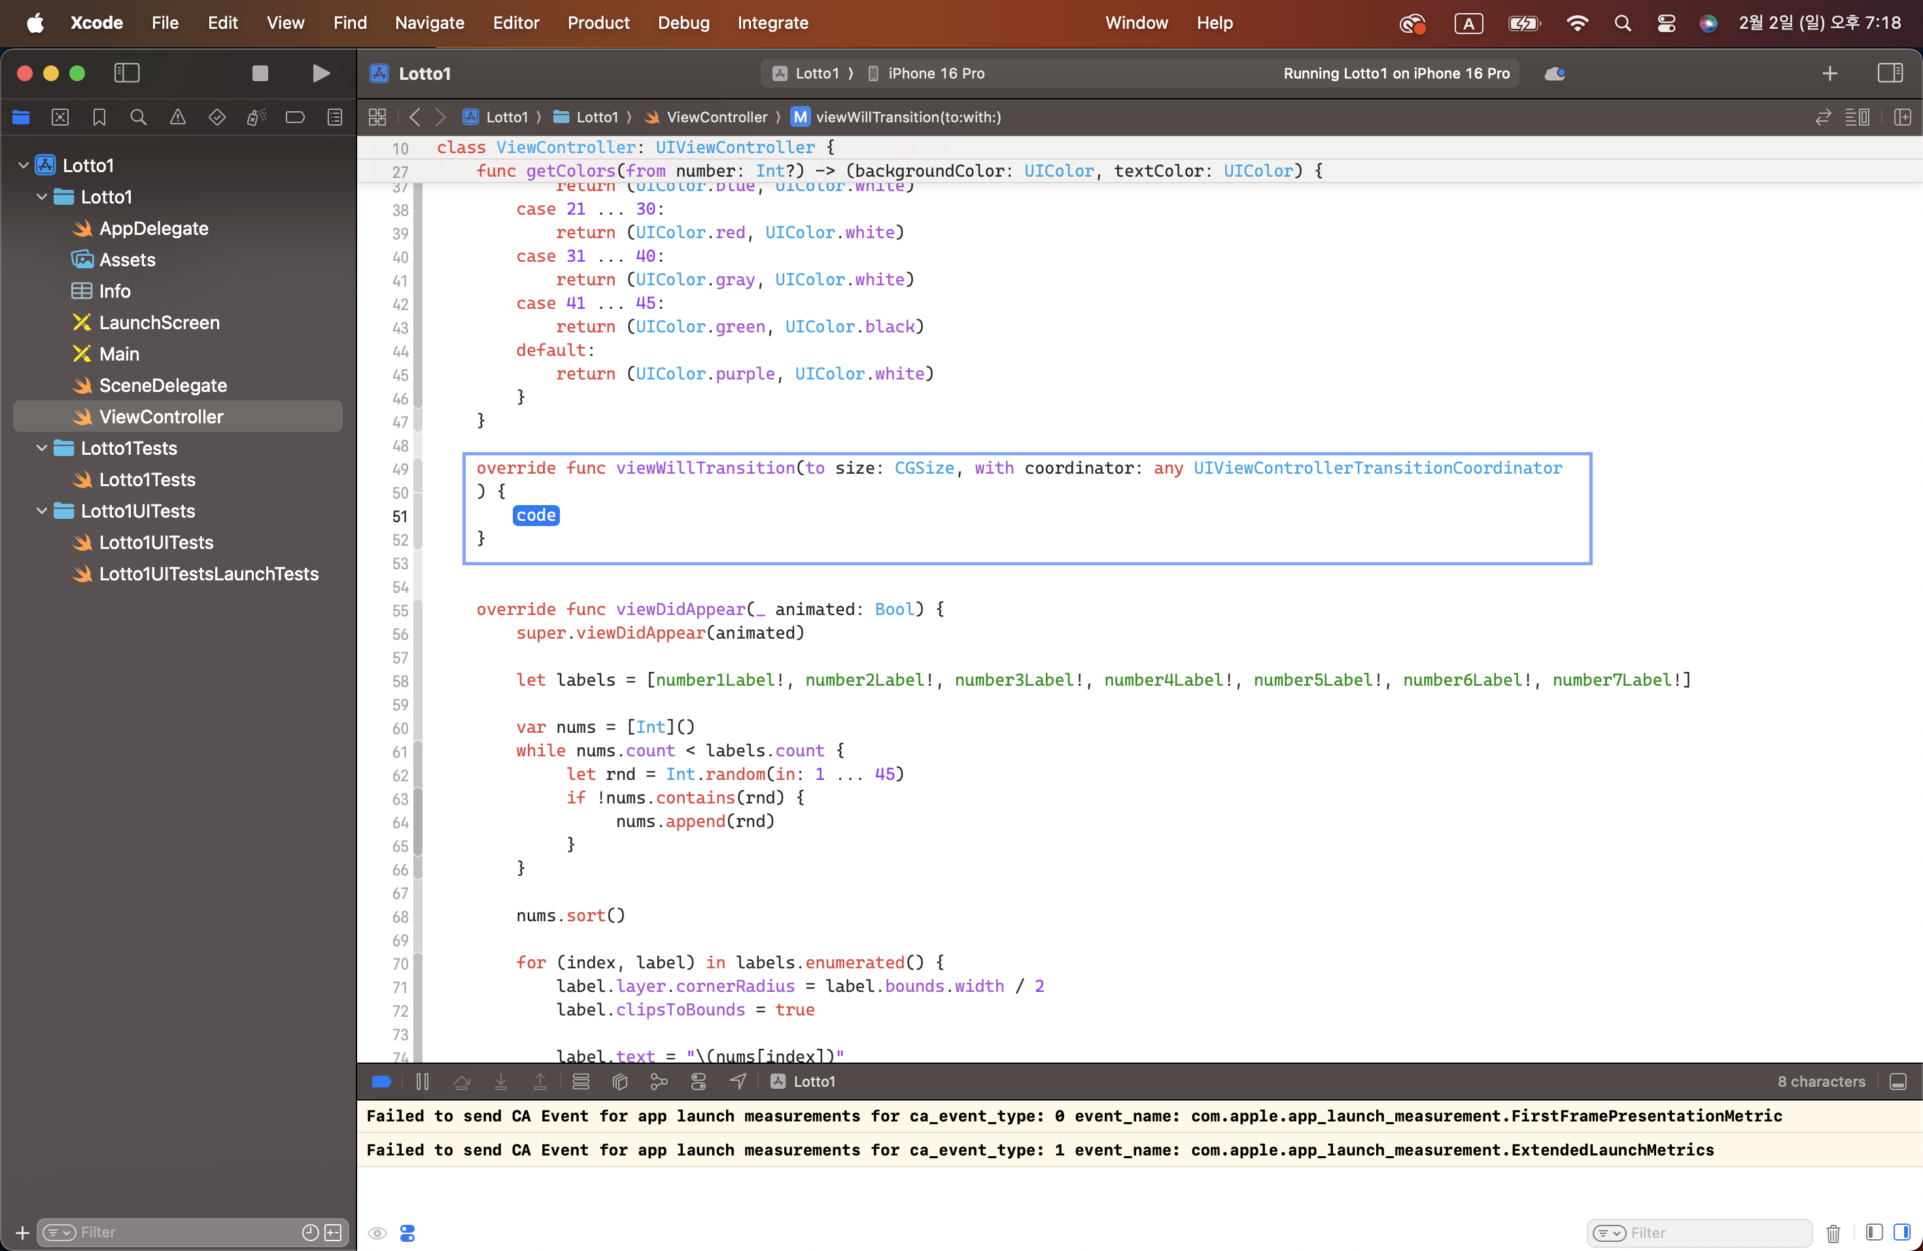The image size is (1923, 1251).
Task: Select the iPhone 16 Pro run destination
Action: tap(935, 73)
